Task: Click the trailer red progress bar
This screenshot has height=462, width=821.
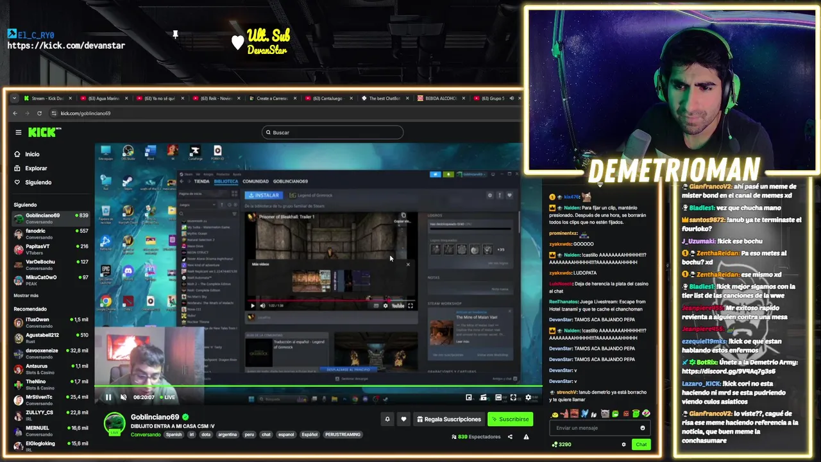Action: (x=332, y=300)
